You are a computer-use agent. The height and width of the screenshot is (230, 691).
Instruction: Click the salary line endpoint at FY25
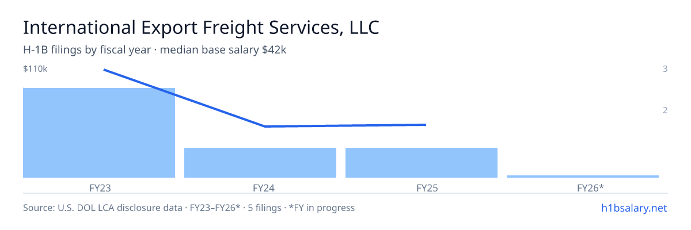[426, 124]
